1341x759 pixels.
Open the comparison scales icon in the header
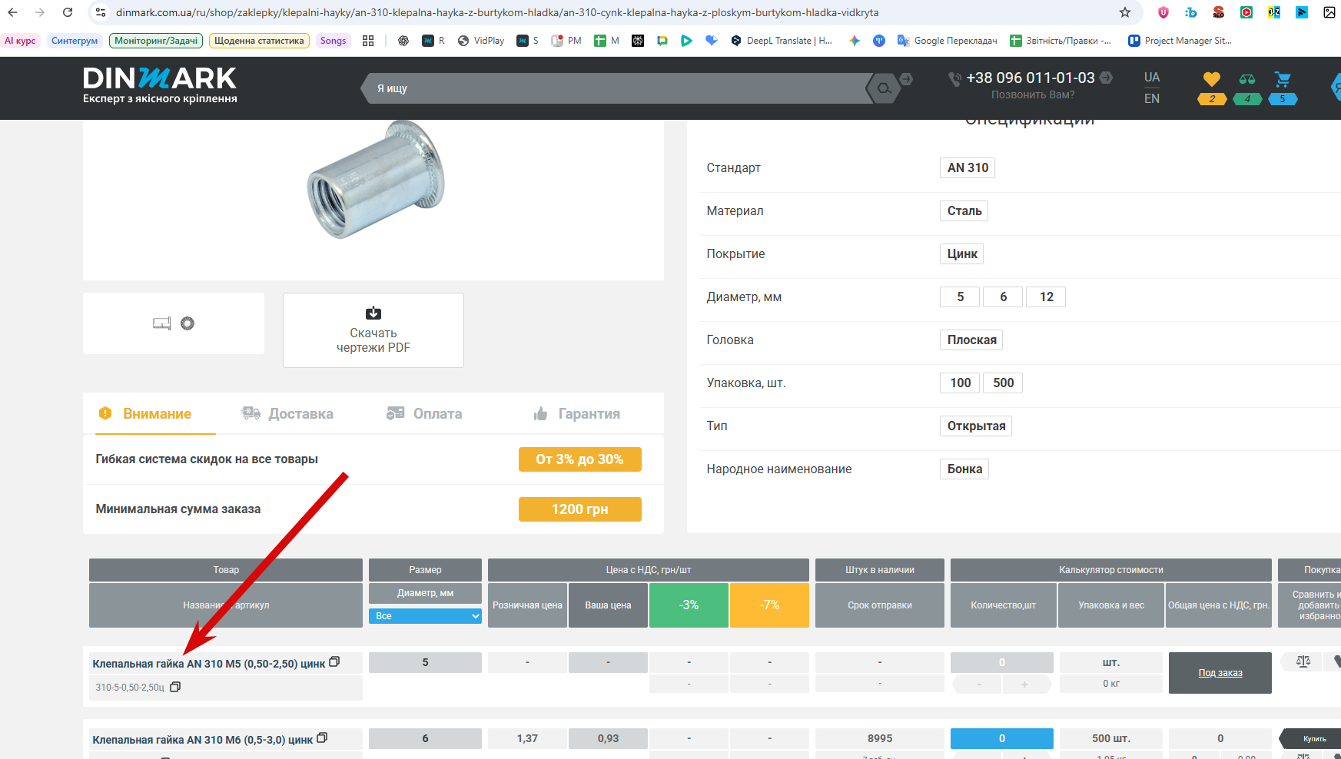coord(1247,79)
